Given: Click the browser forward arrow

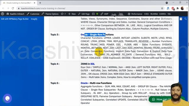Looking at the screenshot, I should (x=8, y=8).
